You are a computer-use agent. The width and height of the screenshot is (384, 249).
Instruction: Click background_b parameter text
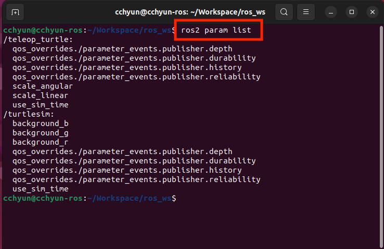point(41,123)
